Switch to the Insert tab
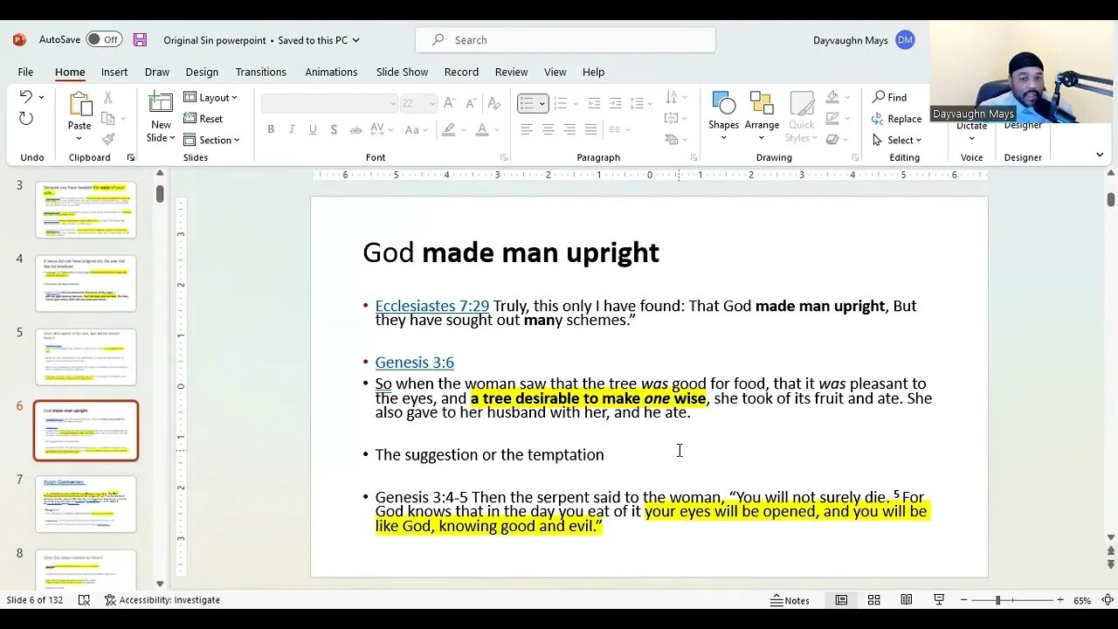Viewport: 1118px width, 629px height. (x=114, y=72)
